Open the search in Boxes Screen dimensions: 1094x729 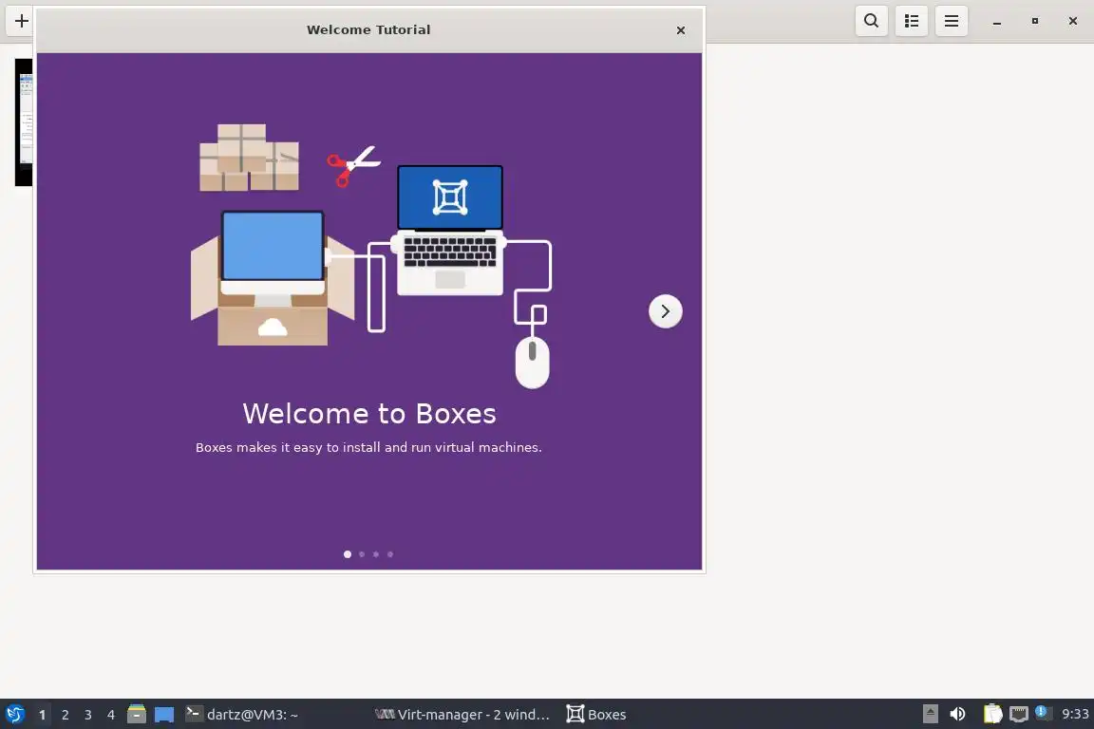871,21
